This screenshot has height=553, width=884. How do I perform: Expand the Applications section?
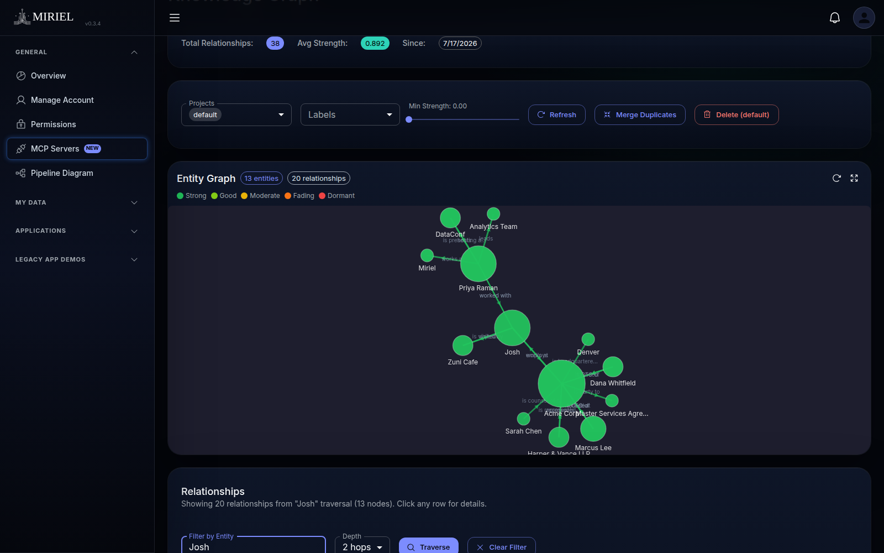click(134, 231)
